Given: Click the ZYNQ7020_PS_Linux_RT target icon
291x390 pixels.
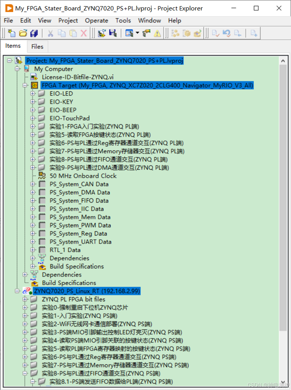Looking at the screenshot, I should tap(27, 291).
